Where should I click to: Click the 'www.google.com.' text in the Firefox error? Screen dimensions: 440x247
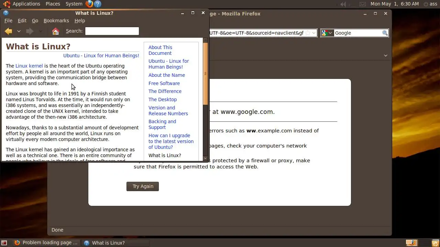[247, 112]
